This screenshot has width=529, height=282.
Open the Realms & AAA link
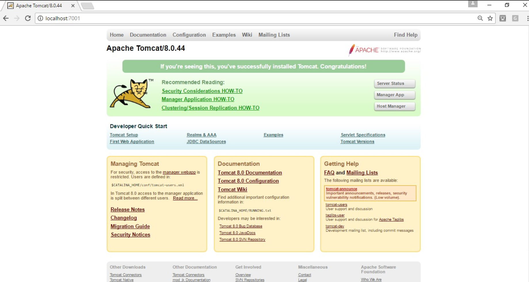201,135
